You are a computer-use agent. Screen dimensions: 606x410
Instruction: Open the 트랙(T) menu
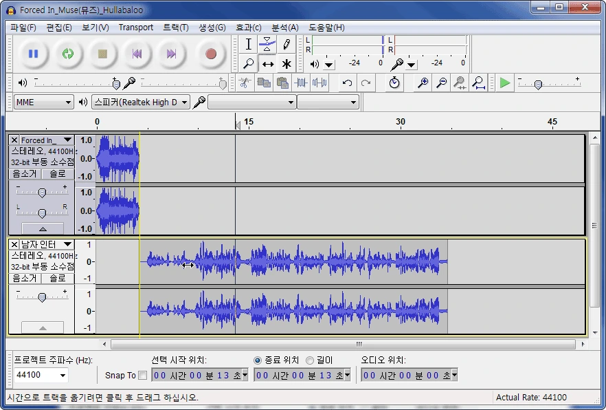coord(175,28)
